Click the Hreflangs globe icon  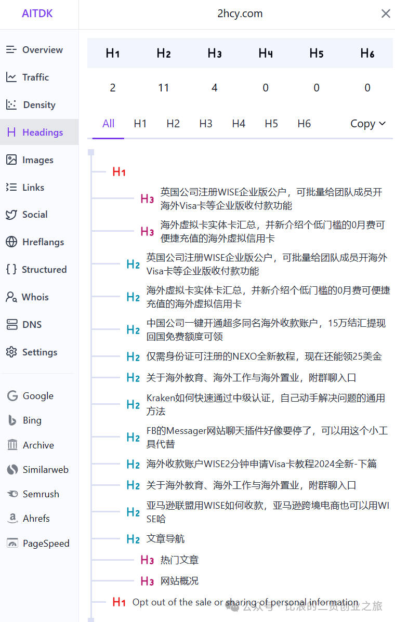pos(11,242)
